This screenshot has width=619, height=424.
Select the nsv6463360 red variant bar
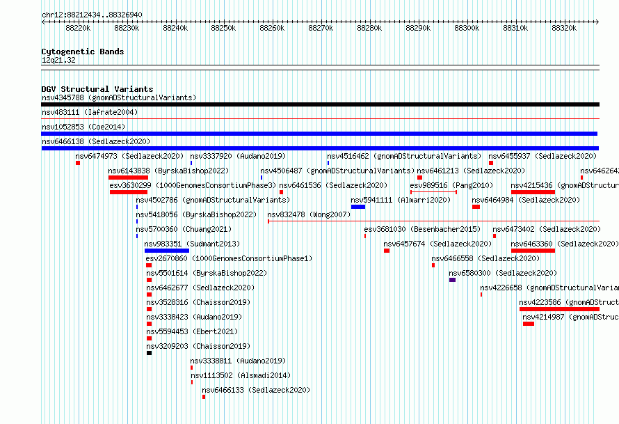pos(533,251)
